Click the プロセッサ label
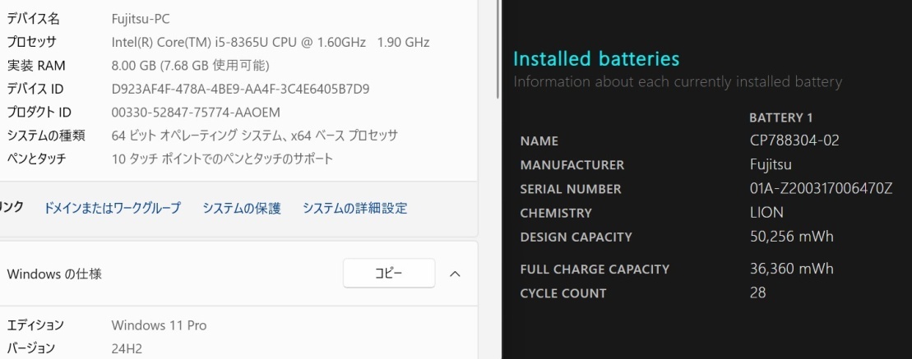 pyautogui.click(x=31, y=43)
